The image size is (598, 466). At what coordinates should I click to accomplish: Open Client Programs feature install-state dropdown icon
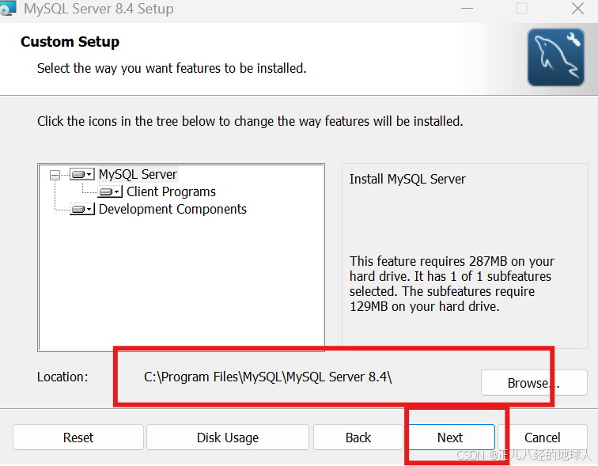point(110,191)
